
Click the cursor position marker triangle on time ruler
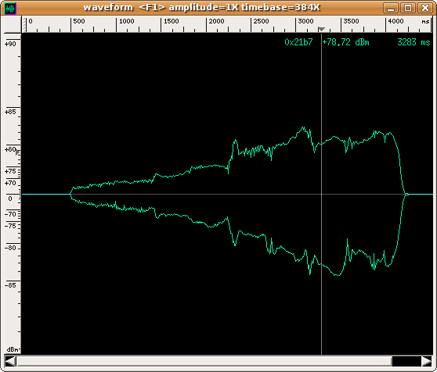(x=321, y=29)
